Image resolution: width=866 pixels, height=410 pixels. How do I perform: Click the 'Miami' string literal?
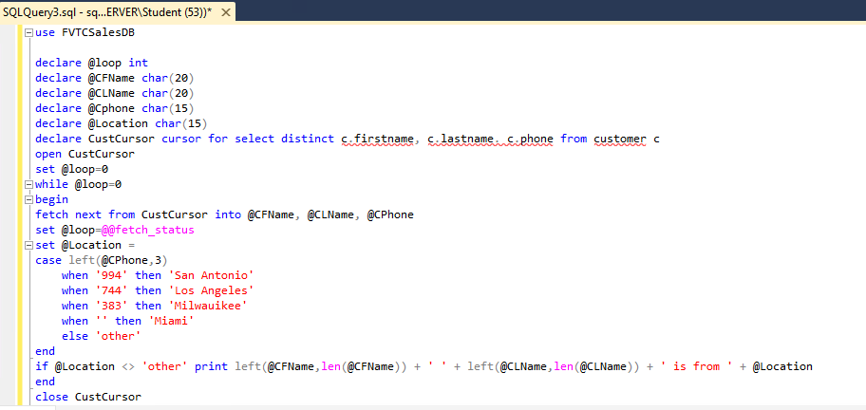point(170,321)
